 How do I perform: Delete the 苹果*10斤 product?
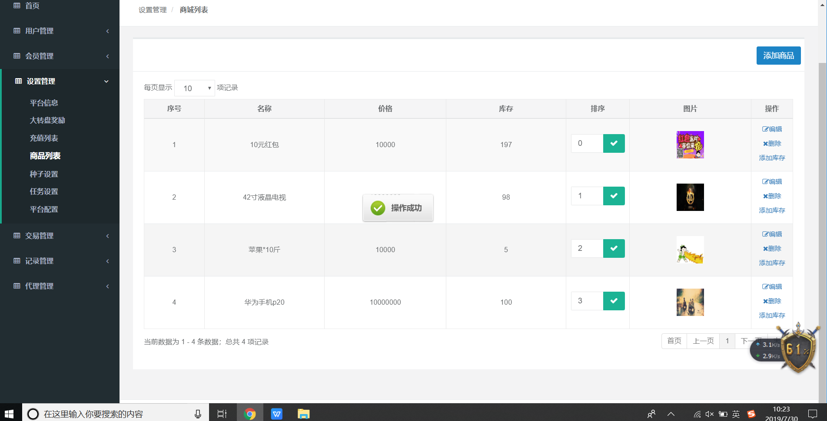click(772, 249)
